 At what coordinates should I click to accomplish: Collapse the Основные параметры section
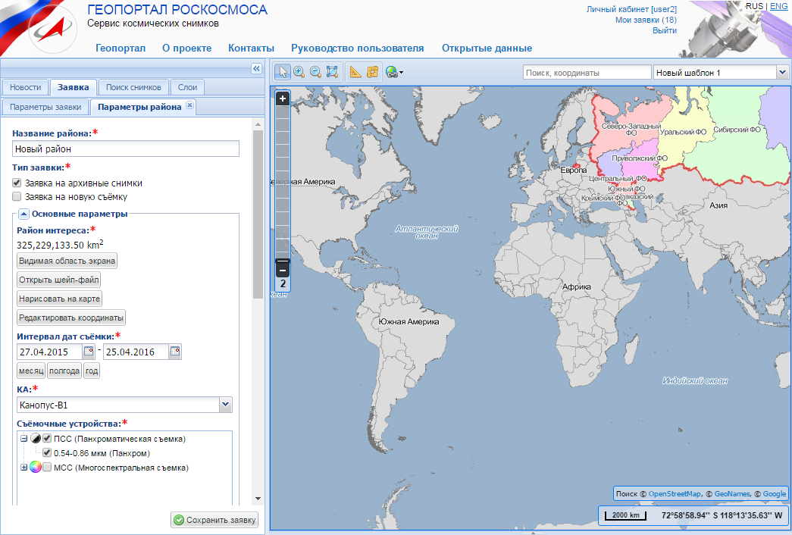[23, 214]
